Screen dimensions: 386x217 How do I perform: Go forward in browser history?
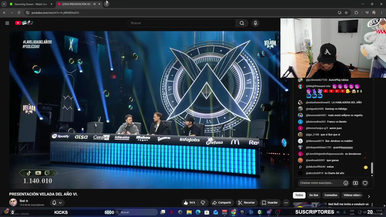11,13
